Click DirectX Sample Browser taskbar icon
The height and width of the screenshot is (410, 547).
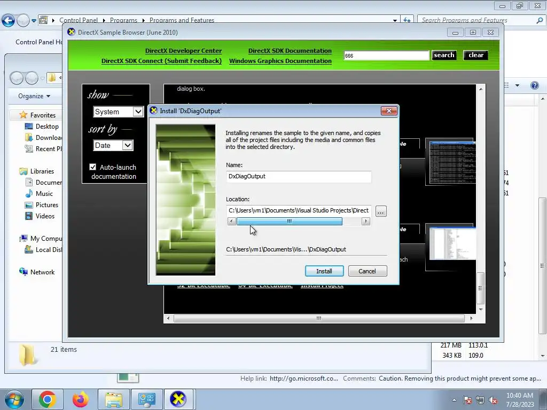178,399
